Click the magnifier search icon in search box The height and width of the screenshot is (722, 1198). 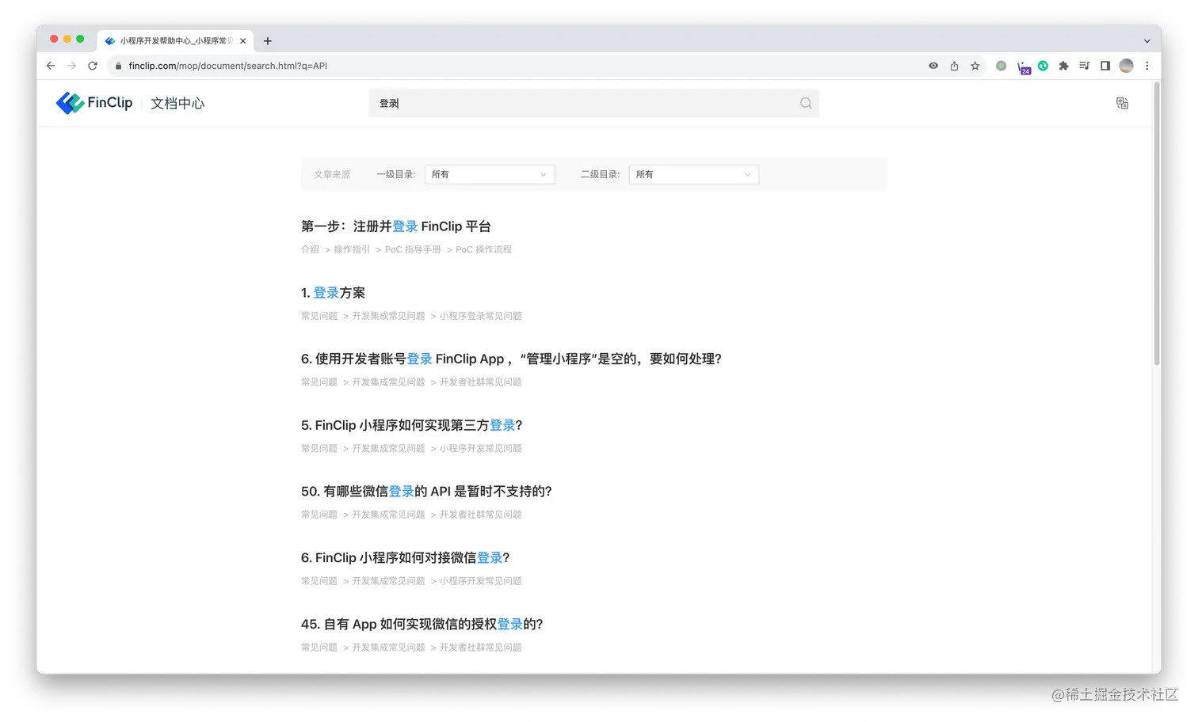[806, 103]
